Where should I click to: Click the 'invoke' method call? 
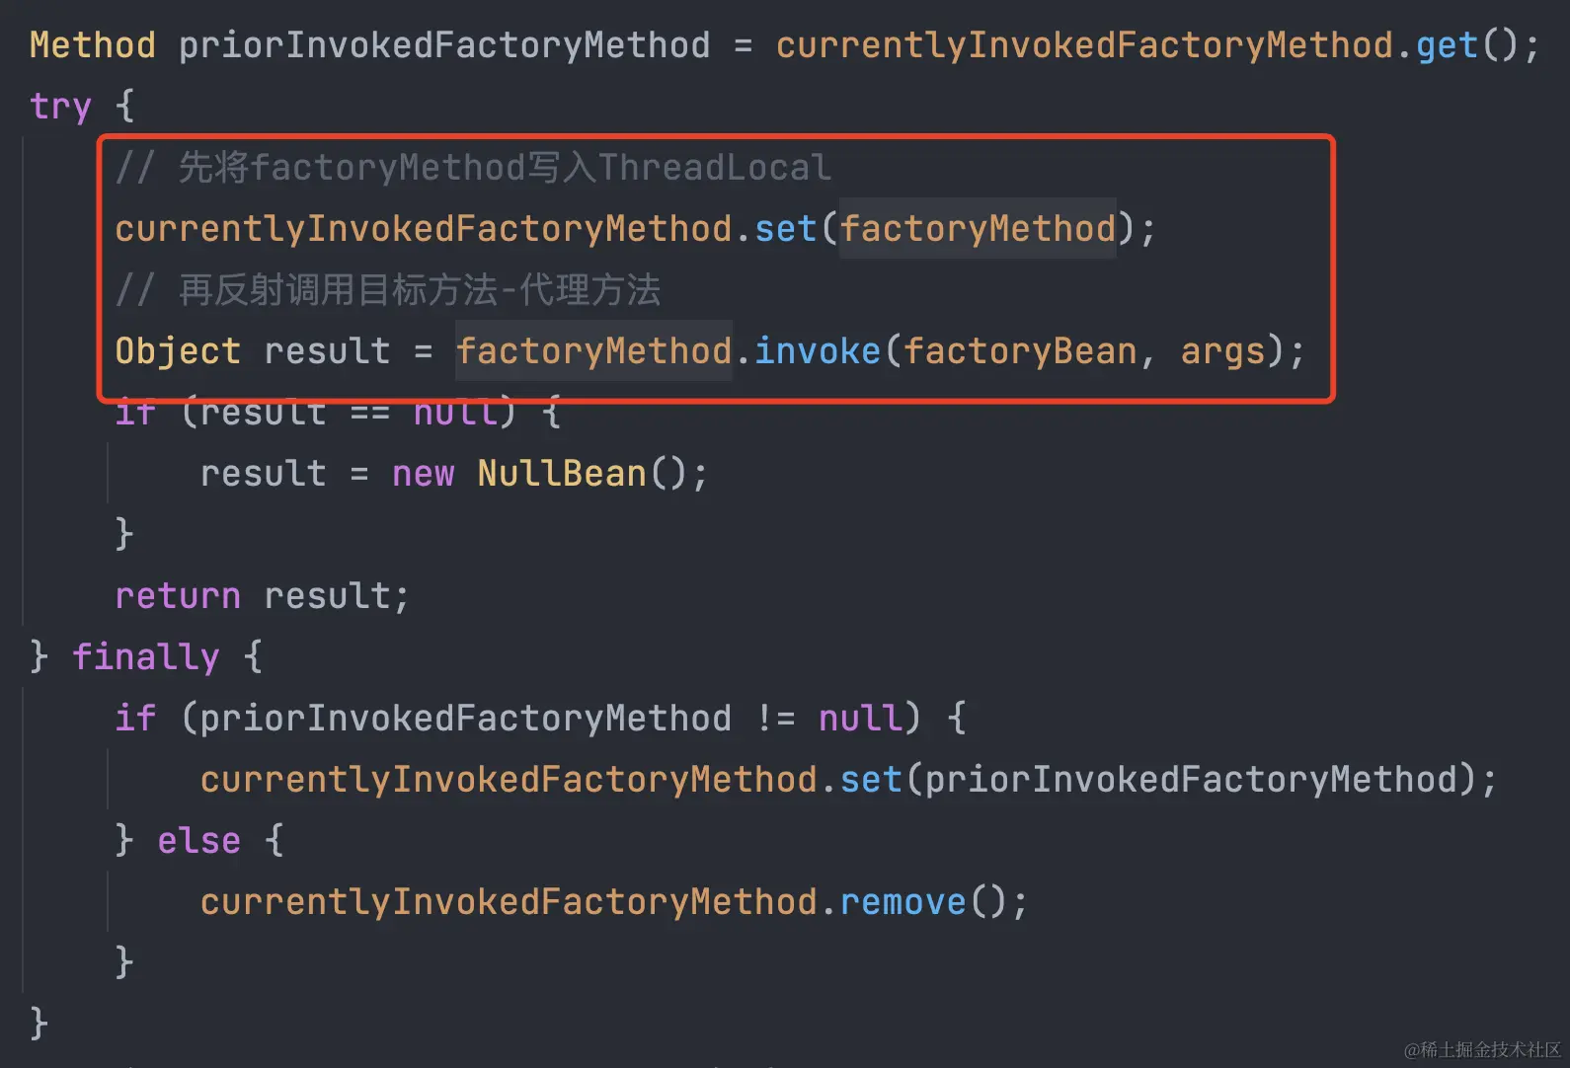[x=818, y=351]
